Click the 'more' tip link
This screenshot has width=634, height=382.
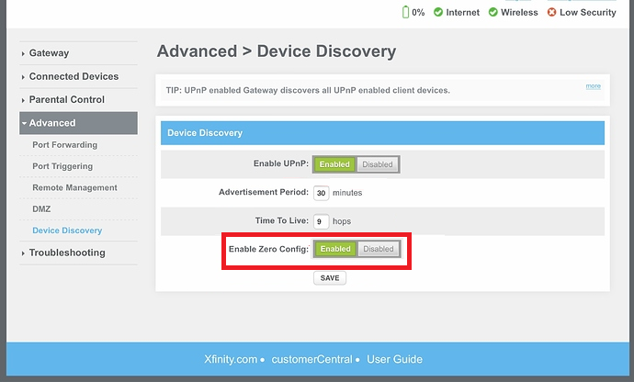tap(594, 86)
